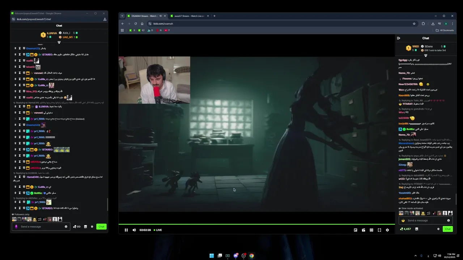The image size is (463, 260).
Task: Jump to LIVE in stream player
Action: click(158, 230)
